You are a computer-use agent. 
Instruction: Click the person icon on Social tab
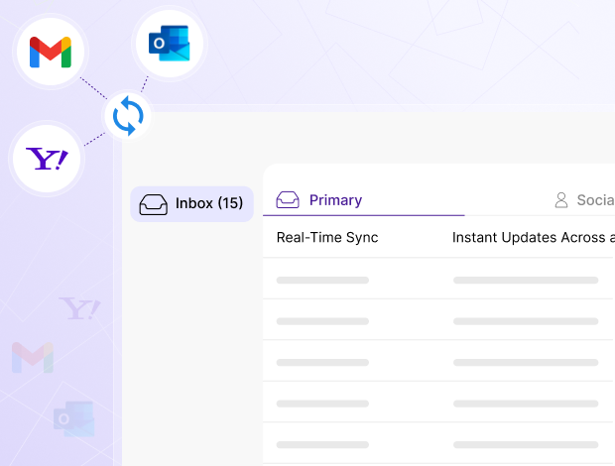point(561,200)
